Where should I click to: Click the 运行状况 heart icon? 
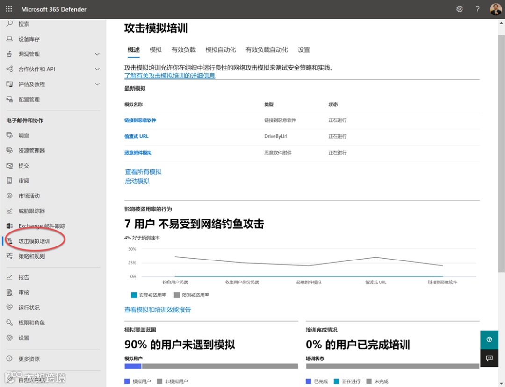[x=10, y=307]
